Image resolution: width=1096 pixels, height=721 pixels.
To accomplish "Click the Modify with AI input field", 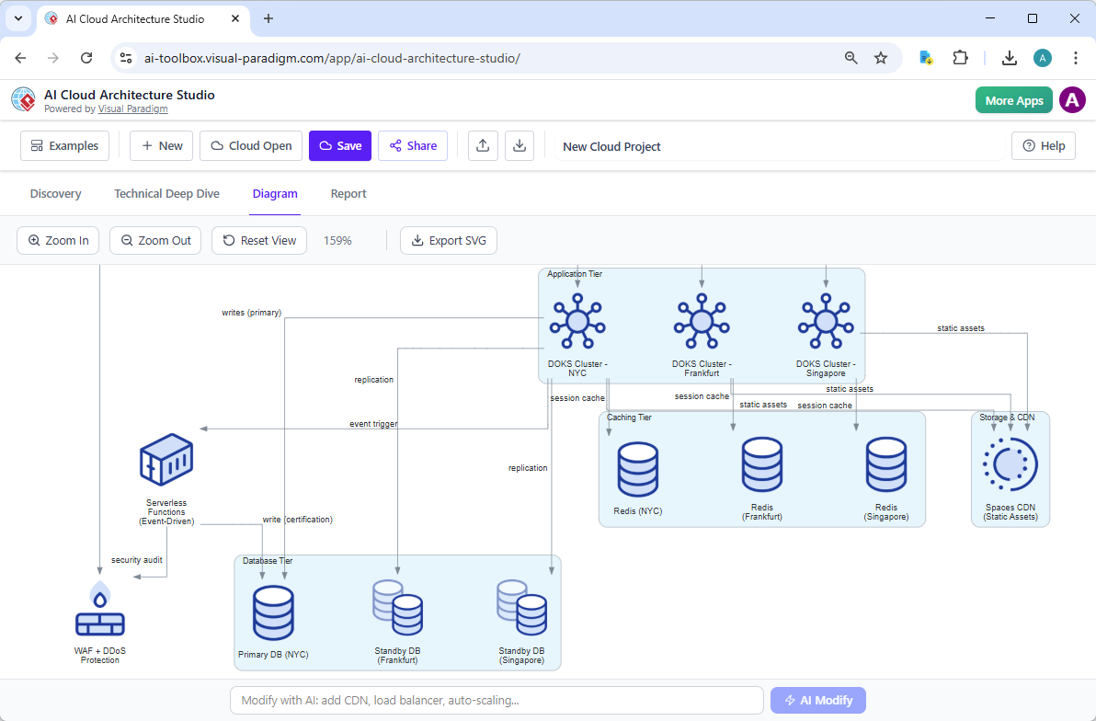I will coord(497,700).
